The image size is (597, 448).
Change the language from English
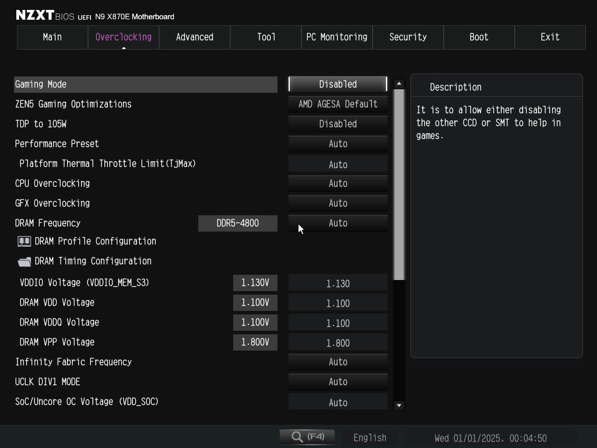click(x=370, y=437)
